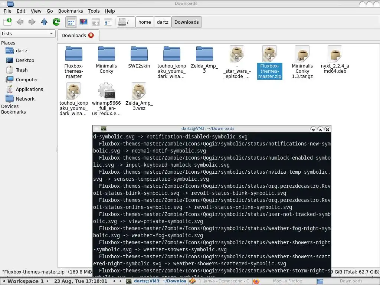Select the touhou_konpaku_youmu archive file
This screenshot has width=380, height=285.
coord(74,99)
